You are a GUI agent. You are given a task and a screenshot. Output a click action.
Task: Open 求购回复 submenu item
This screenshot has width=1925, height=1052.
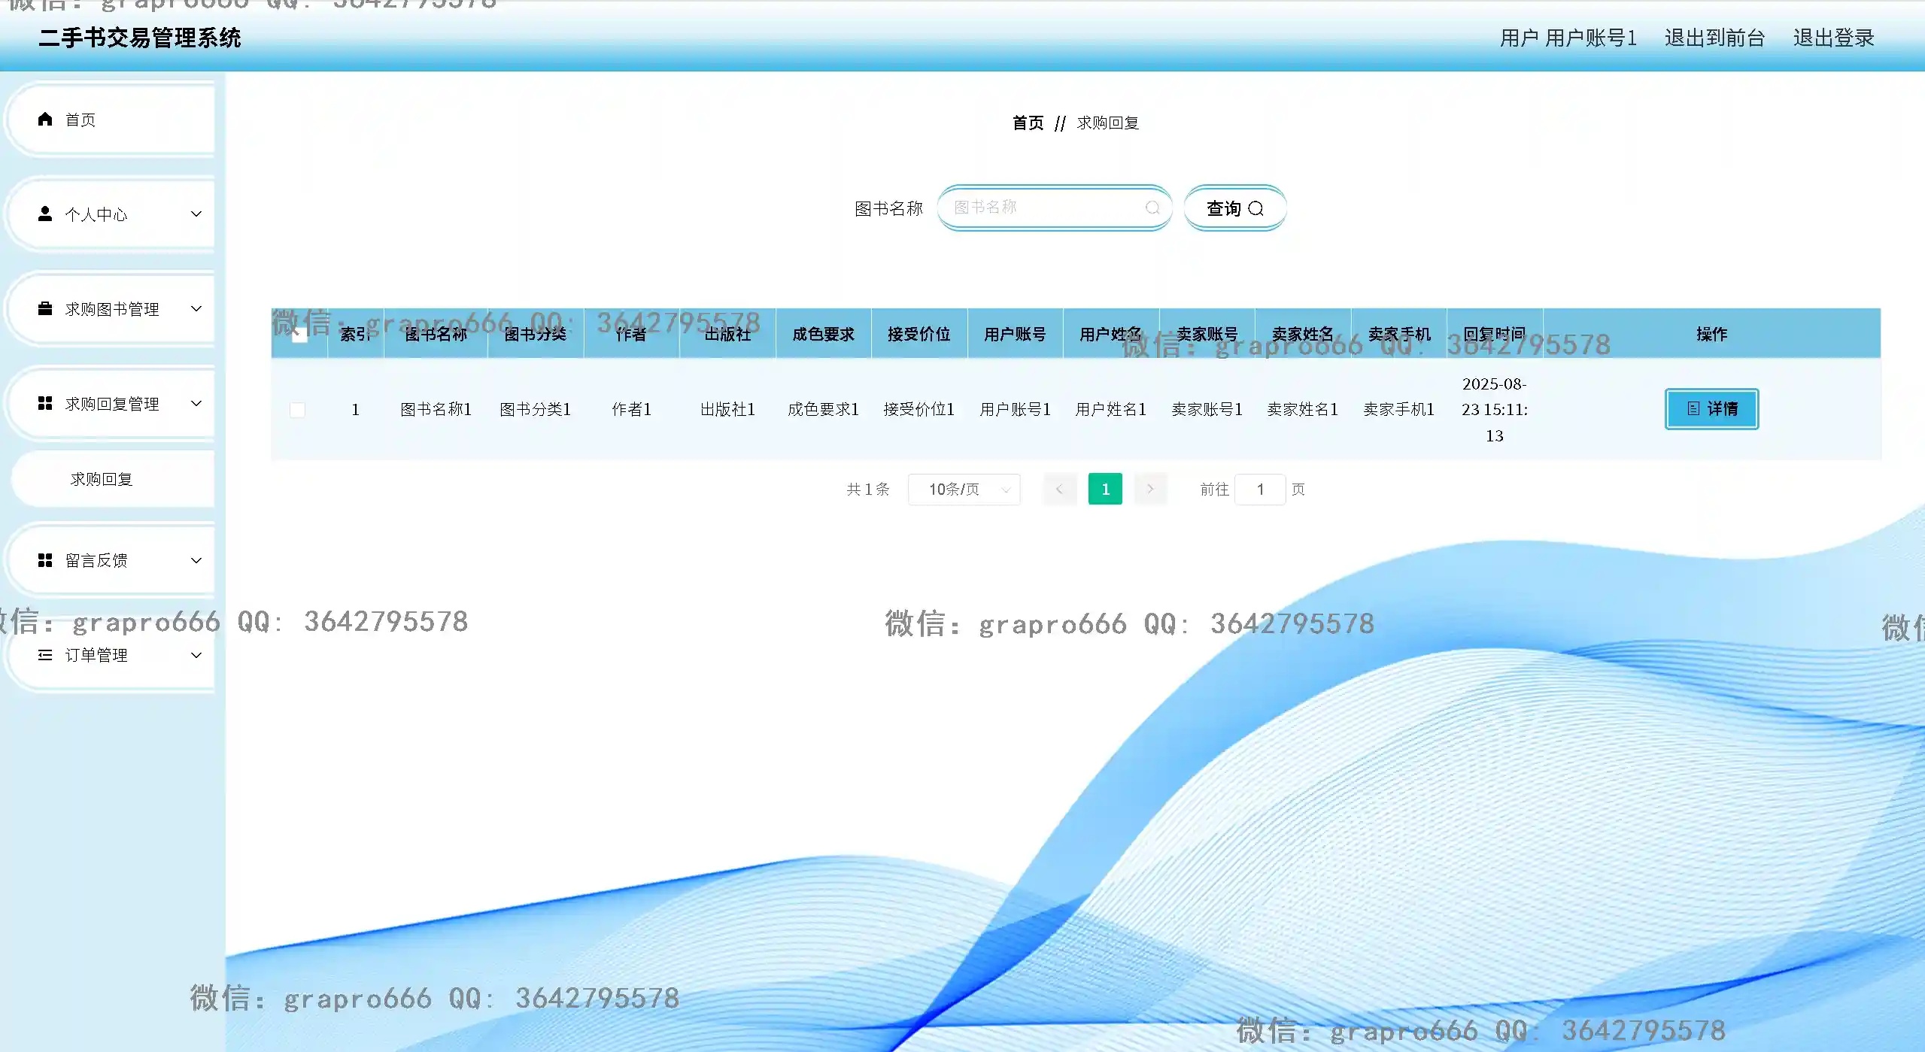click(x=102, y=479)
